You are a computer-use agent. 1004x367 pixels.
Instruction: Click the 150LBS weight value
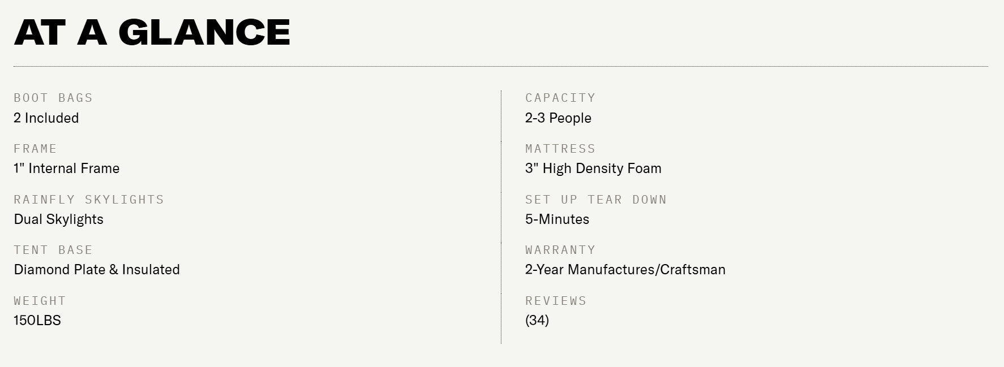(x=37, y=321)
